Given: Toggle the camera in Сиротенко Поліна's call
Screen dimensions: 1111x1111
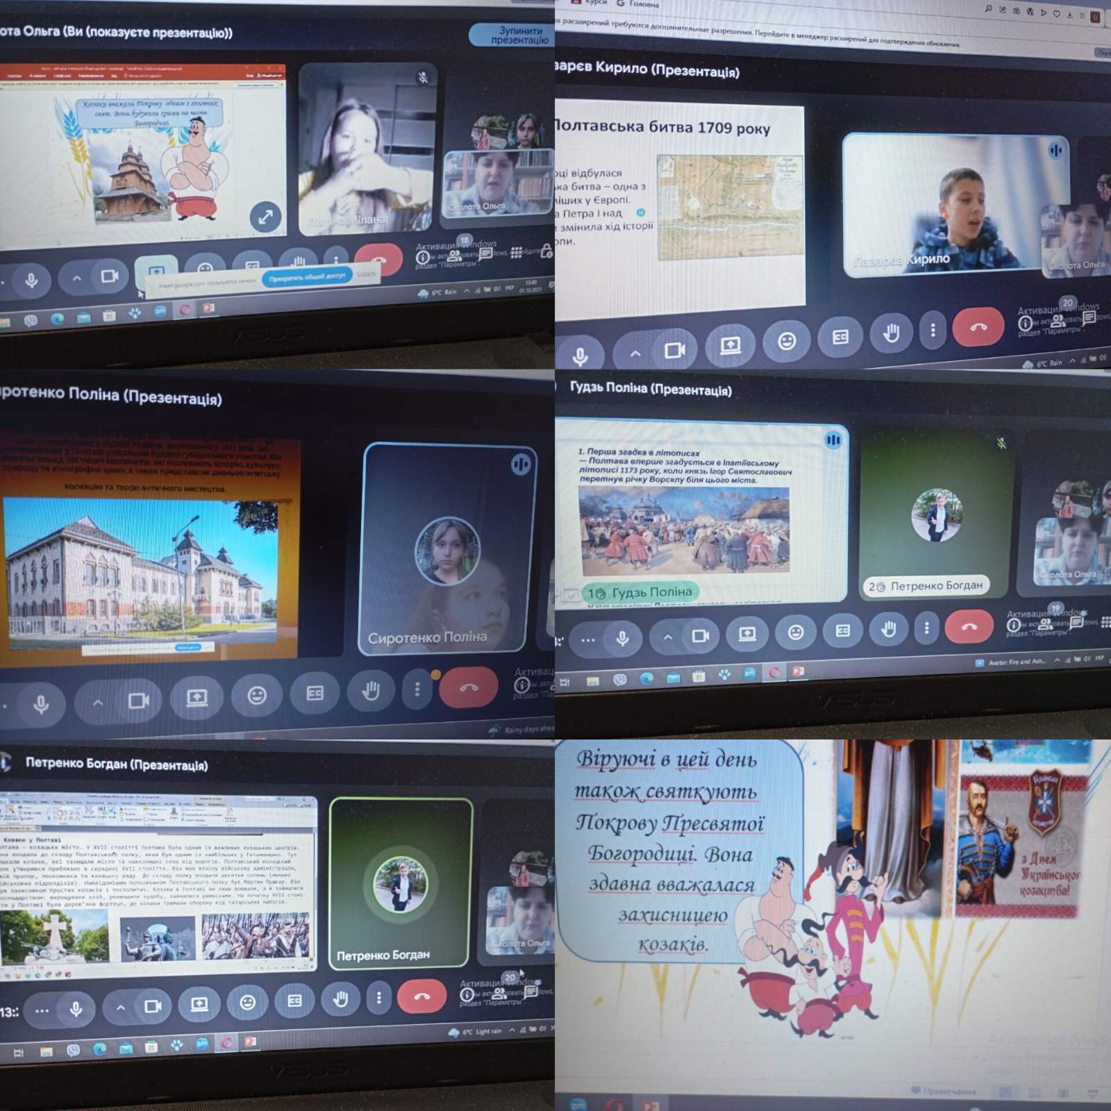Looking at the screenshot, I should click(138, 701).
